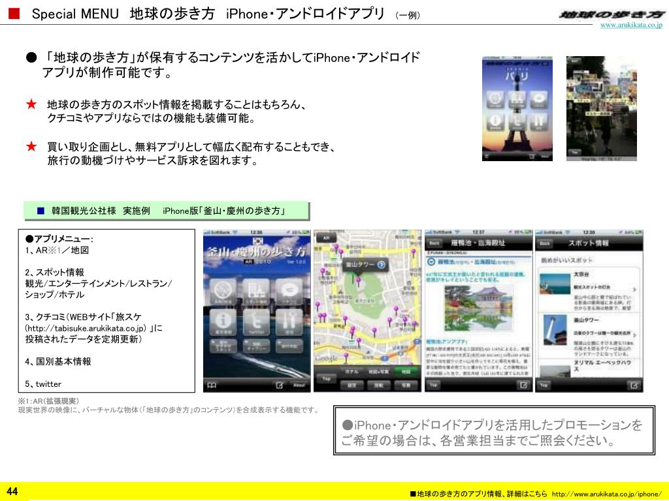Tap Top button on スポット情報 screen
Viewport: 669px width, 501px height.
pyautogui.click(x=544, y=385)
